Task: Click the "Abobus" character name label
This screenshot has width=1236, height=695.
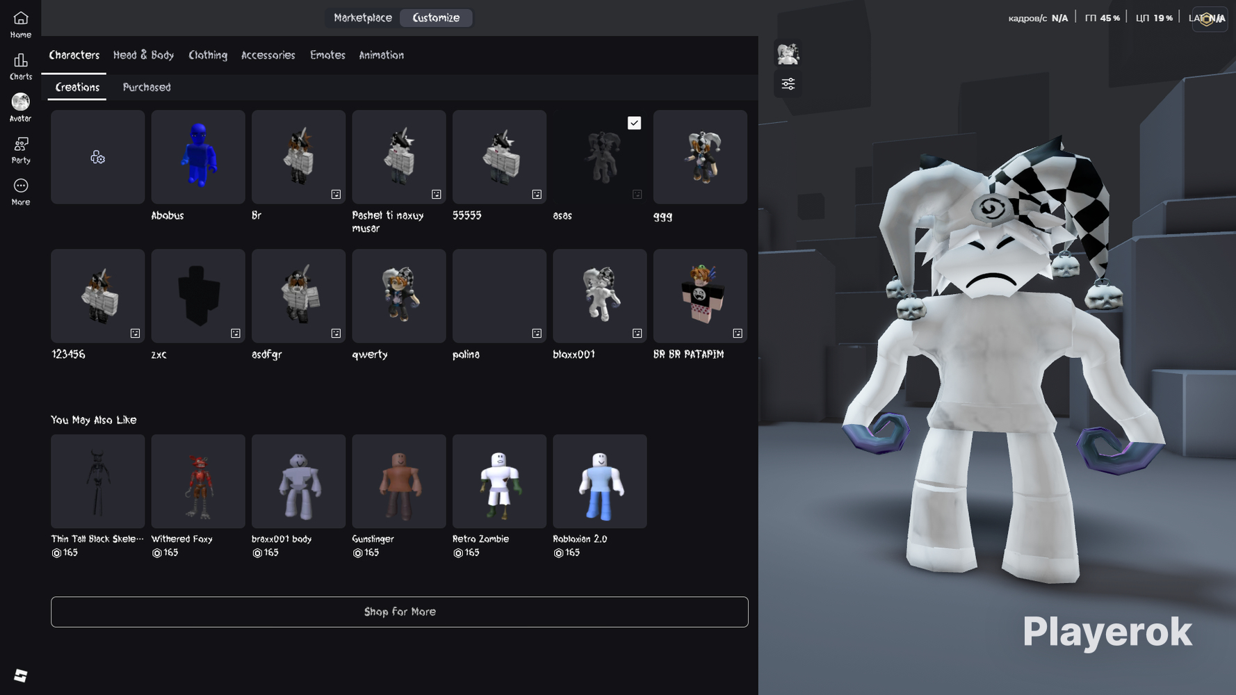Action: (168, 215)
